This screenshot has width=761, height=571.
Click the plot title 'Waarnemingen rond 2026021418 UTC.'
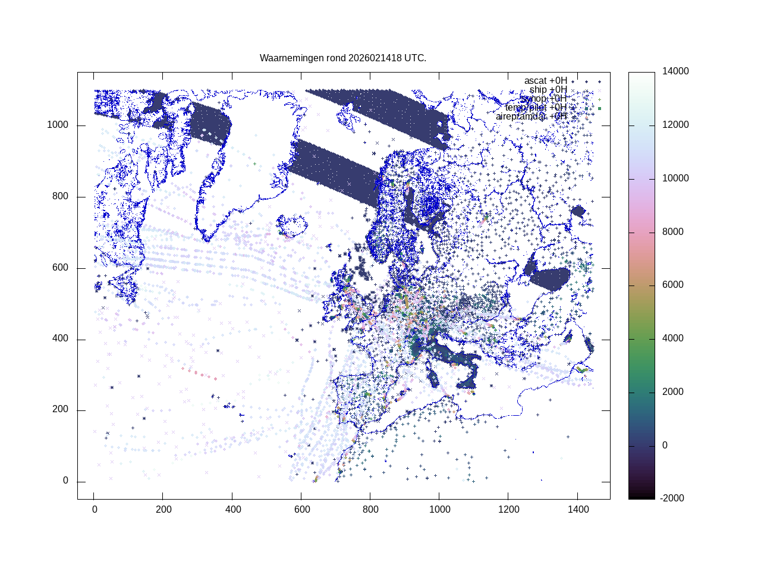pyautogui.click(x=342, y=58)
